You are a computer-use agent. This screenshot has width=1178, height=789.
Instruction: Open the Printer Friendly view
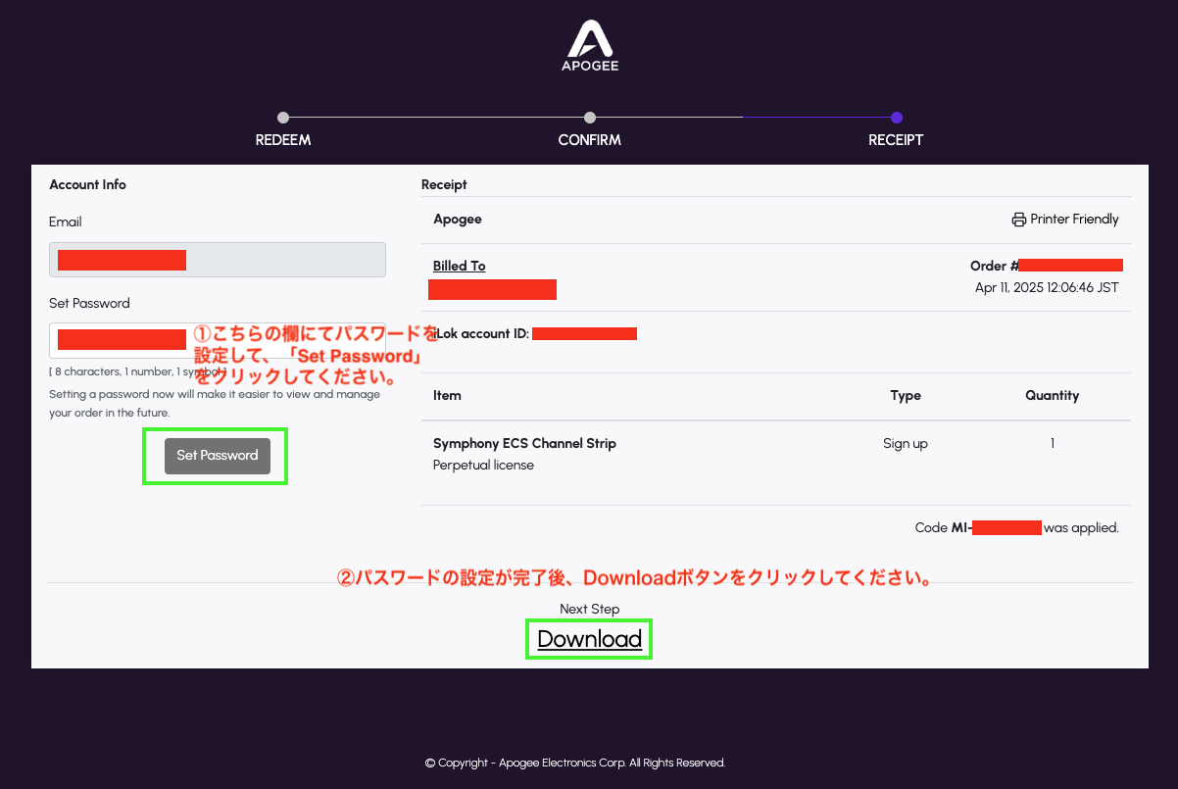pyautogui.click(x=1065, y=220)
